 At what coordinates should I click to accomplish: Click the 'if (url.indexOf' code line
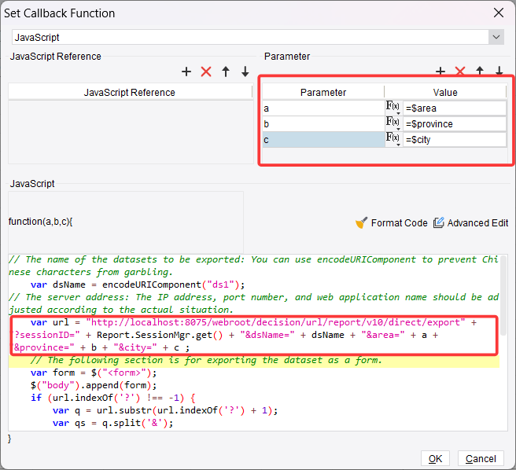point(113,398)
